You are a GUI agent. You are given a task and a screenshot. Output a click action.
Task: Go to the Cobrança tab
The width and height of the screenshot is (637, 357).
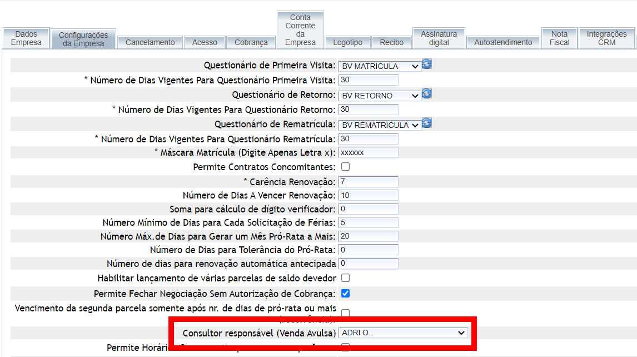point(251,42)
